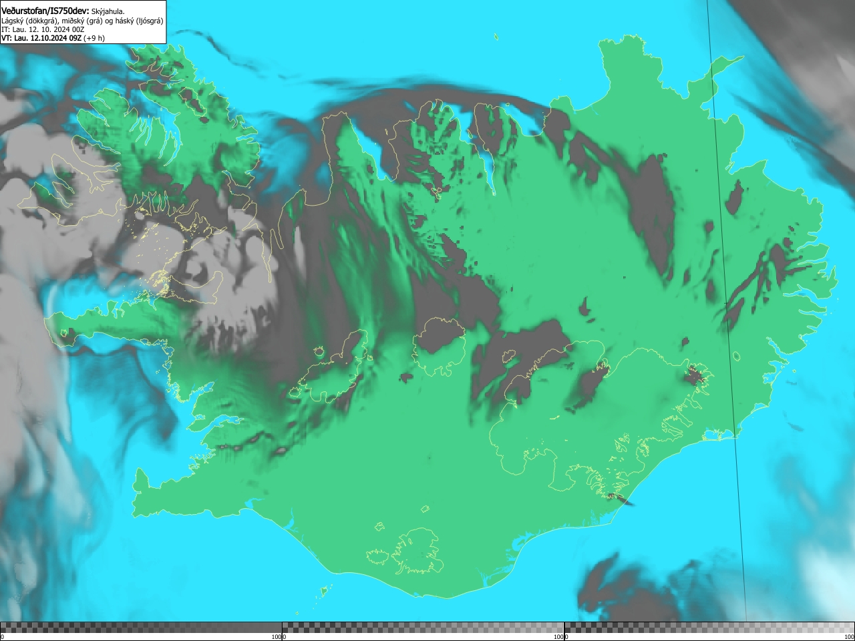Click the legend line "Lágský (dökkgrá), miðský (grá) og háský (ljósgrá)"
This screenshot has width=855, height=641.
coord(82,21)
